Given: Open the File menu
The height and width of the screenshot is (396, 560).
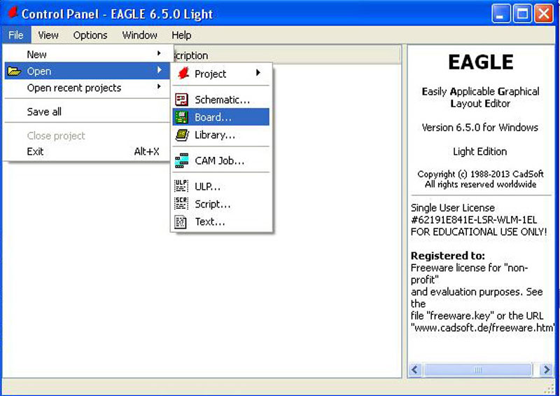Looking at the screenshot, I should 16,35.
